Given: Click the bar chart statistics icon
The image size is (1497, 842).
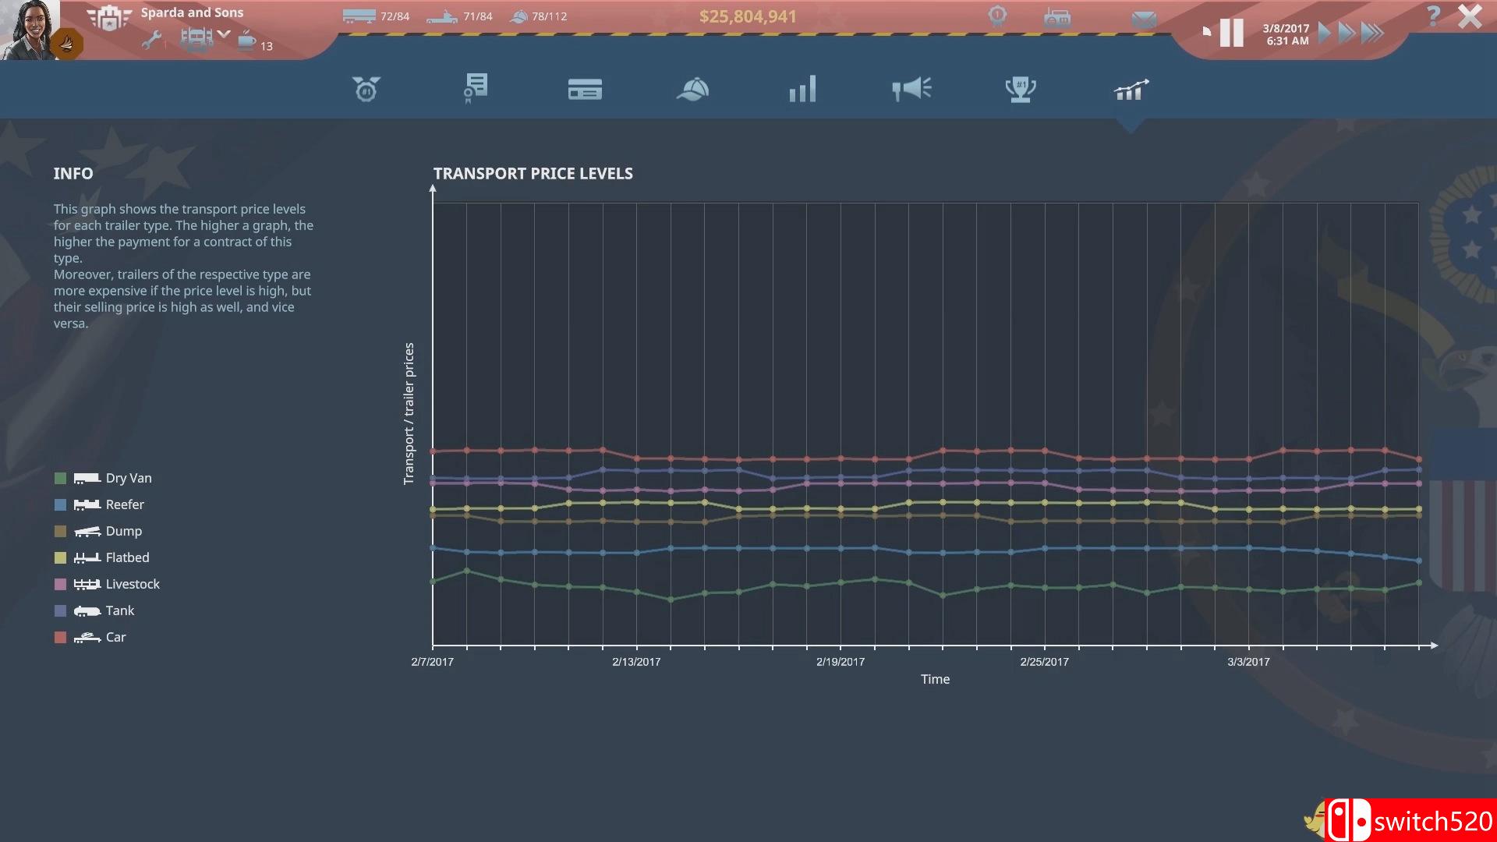Looking at the screenshot, I should pyautogui.click(x=802, y=89).
